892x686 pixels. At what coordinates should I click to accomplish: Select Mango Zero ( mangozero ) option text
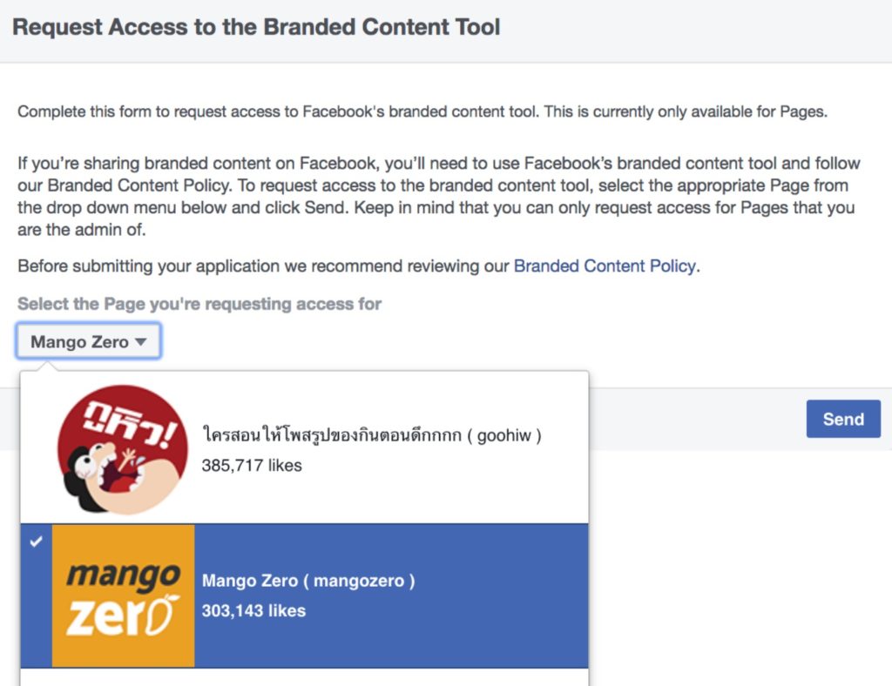click(308, 581)
